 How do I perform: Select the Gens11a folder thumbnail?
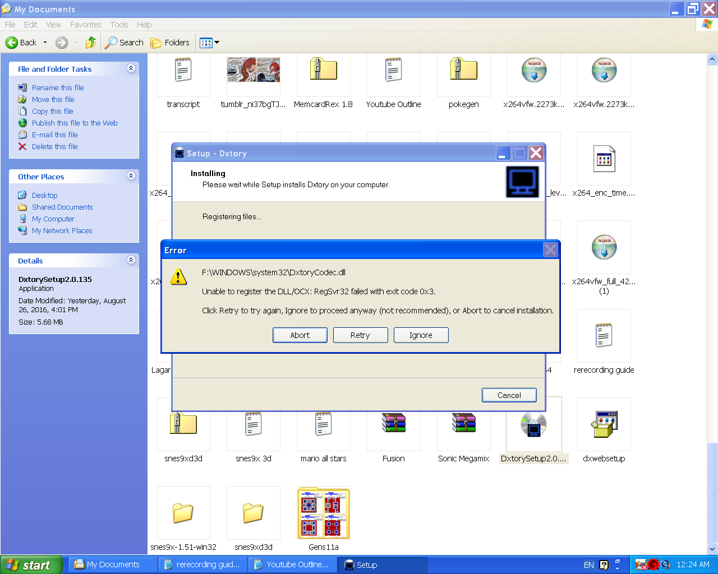[x=324, y=513]
